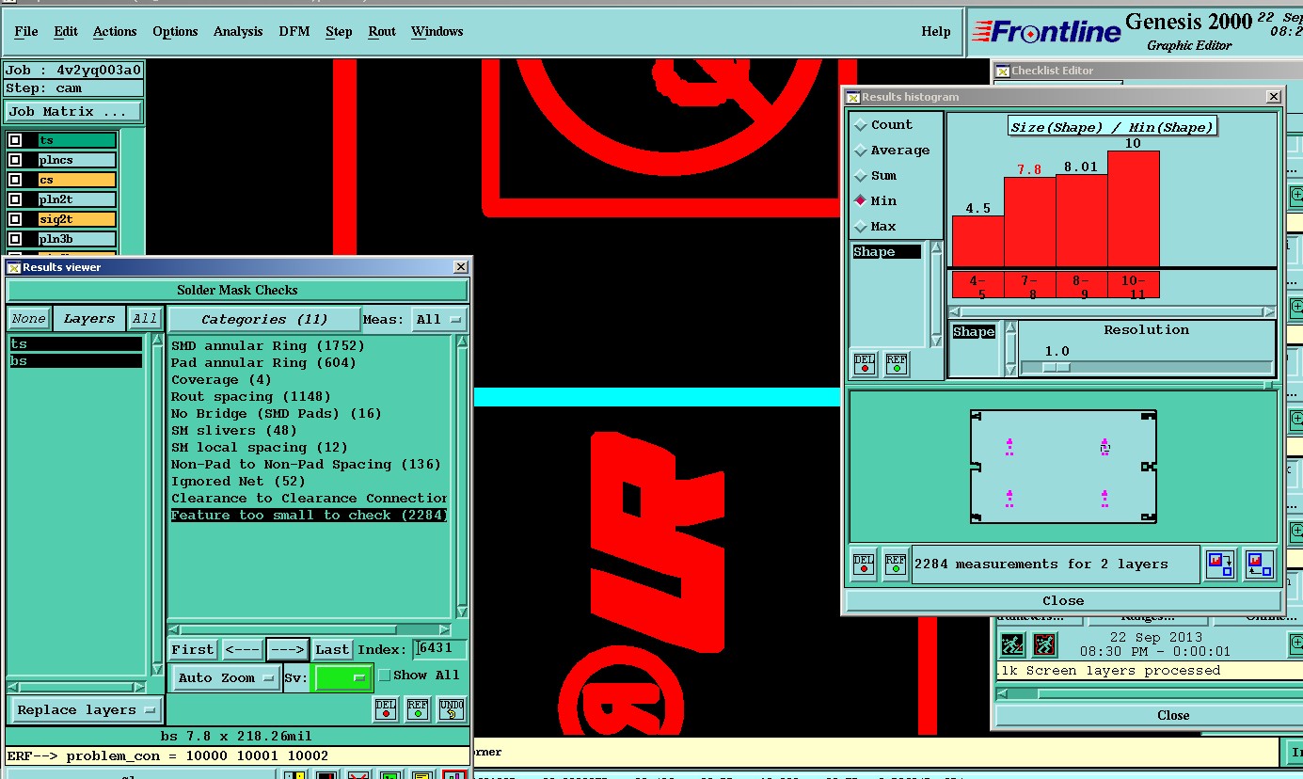Click red-outlined running-figure icon in Checklist Editor

click(1045, 644)
